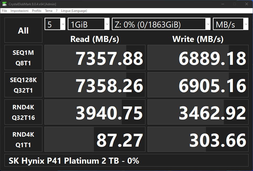Open the Impostazioni menu
The height and width of the screenshot is (171, 253).
[x=19, y=11]
